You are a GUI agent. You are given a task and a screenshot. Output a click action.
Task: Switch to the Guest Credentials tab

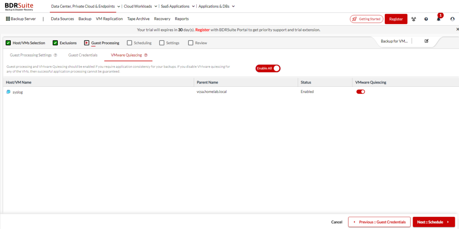click(83, 55)
